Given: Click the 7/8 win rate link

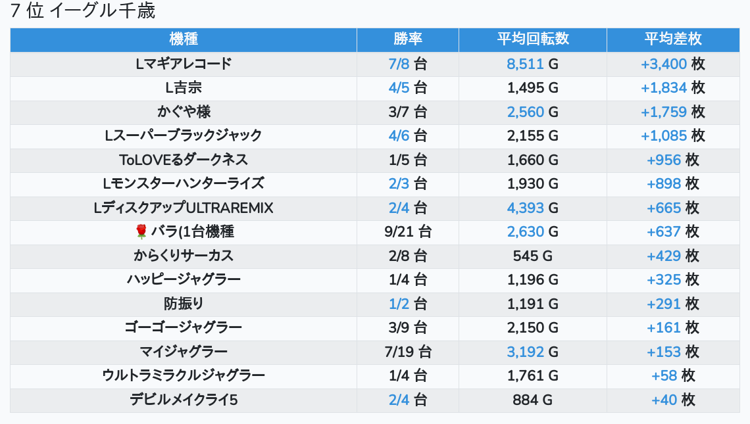Looking at the screenshot, I should pos(399,64).
